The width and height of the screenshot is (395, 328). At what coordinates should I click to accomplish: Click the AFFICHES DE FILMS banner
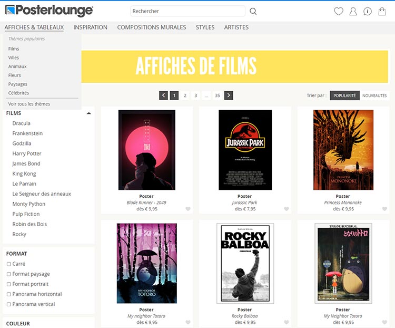[234, 66]
